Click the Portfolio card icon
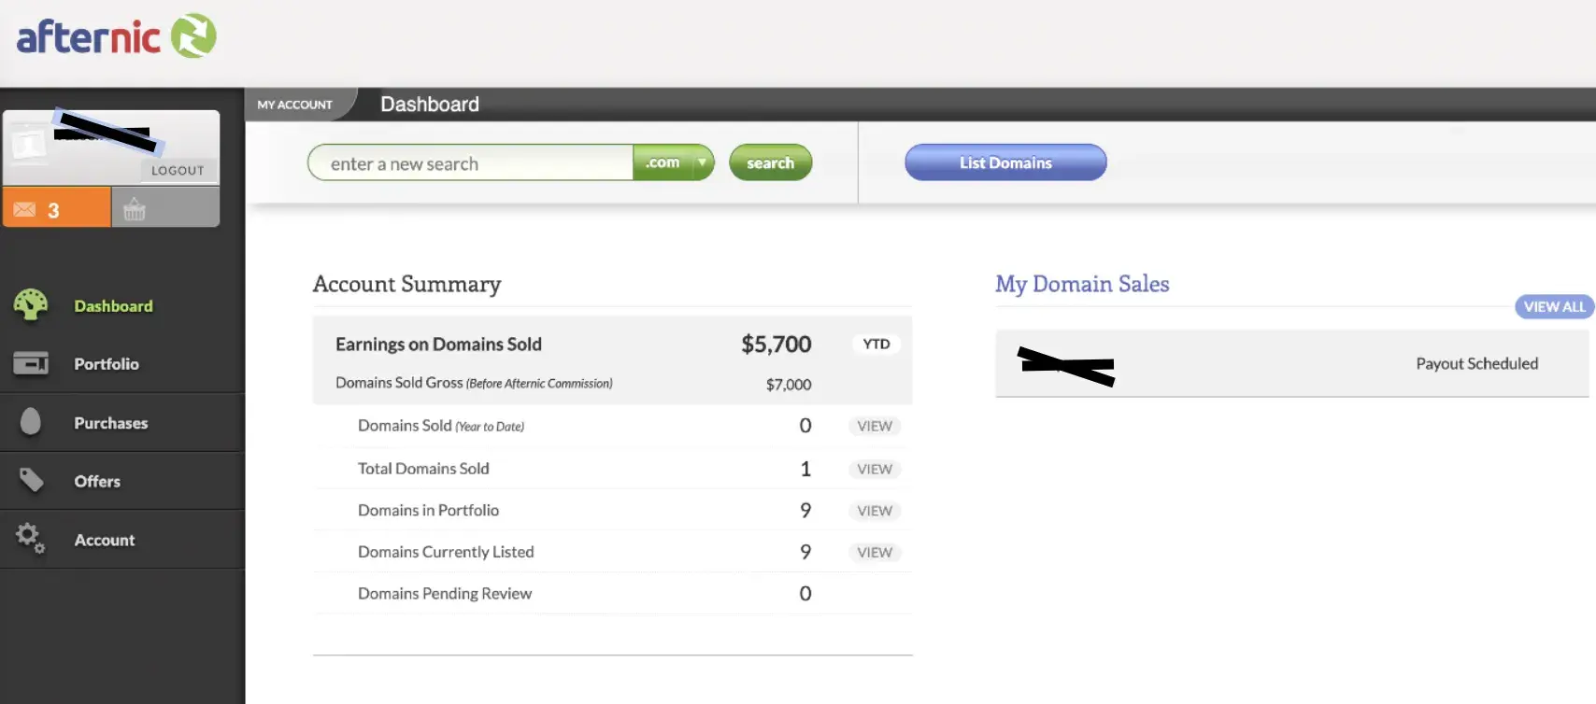This screenshot has height=704, width=1596. [31, 363]
